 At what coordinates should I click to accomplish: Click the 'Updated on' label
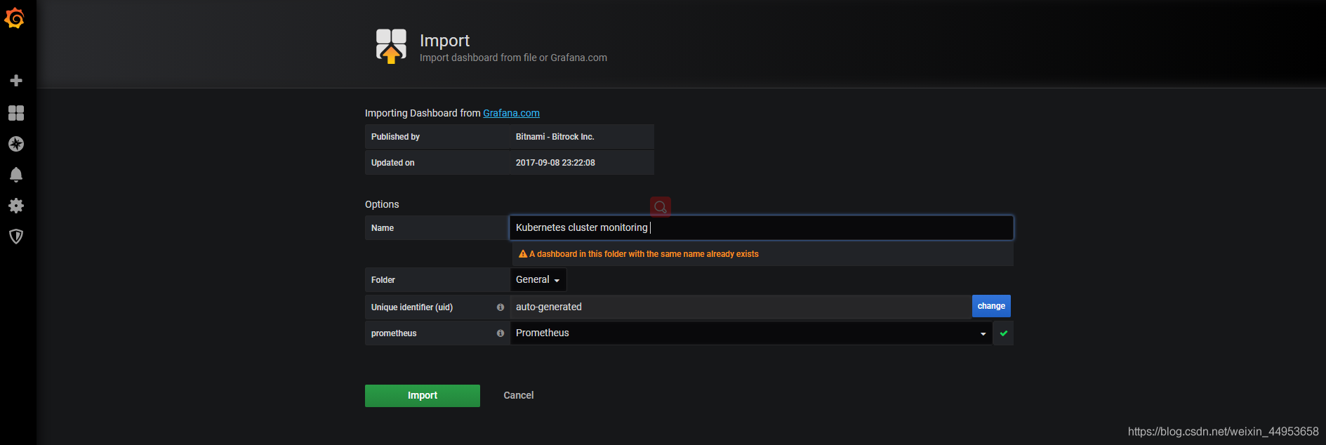(x=392, y=163)
